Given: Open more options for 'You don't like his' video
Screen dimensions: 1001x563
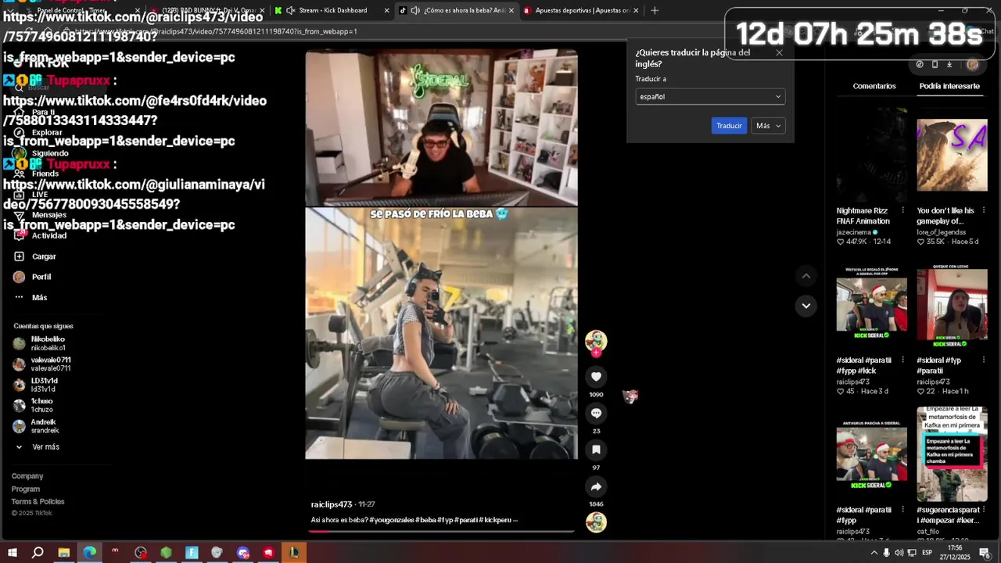Looking at the screenshot, I should (x=983, y=210).
